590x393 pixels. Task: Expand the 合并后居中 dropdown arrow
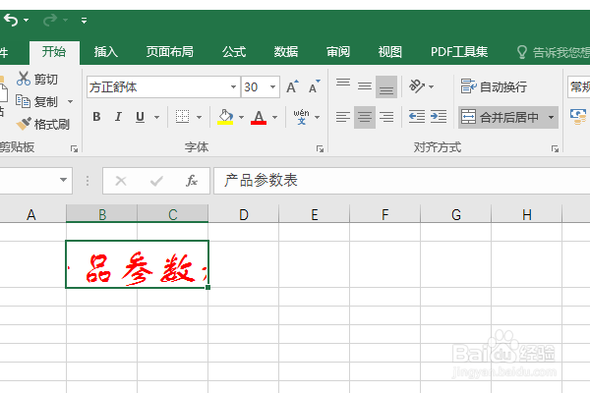(x=551, y=117)
